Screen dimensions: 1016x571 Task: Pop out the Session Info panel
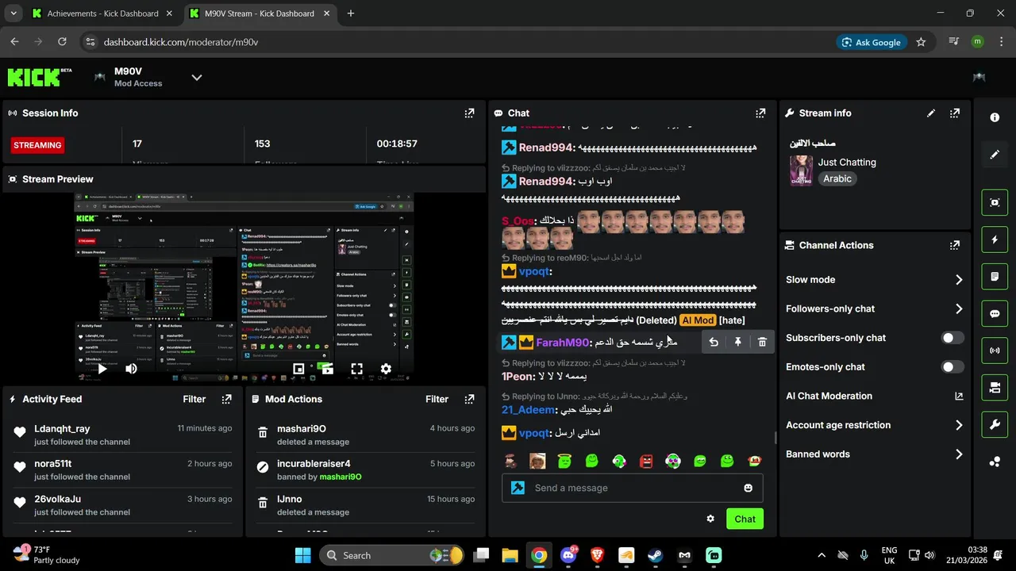coord(469,113)
